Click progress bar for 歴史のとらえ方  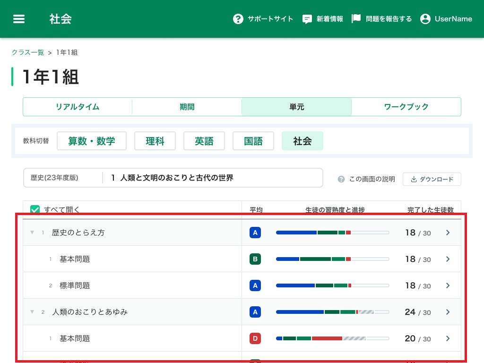332,233
